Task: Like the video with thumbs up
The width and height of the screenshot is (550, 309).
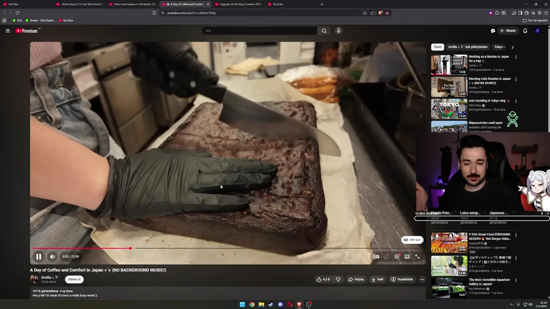Action: tap(323, 279)
